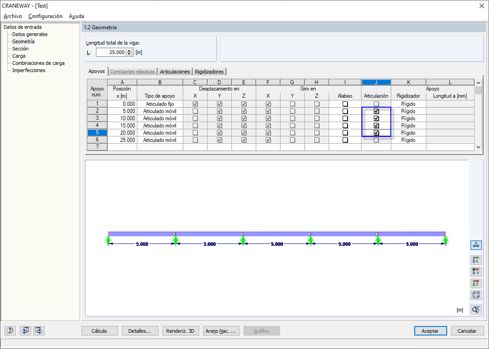Select Sección in the tree

(20, 49)
